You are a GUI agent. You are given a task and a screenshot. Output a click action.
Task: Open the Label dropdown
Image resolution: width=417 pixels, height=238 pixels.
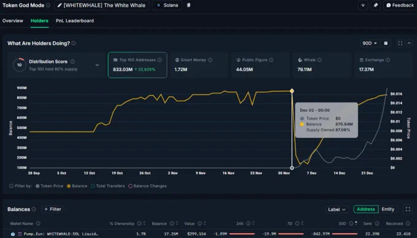click(x=337, y=209)
